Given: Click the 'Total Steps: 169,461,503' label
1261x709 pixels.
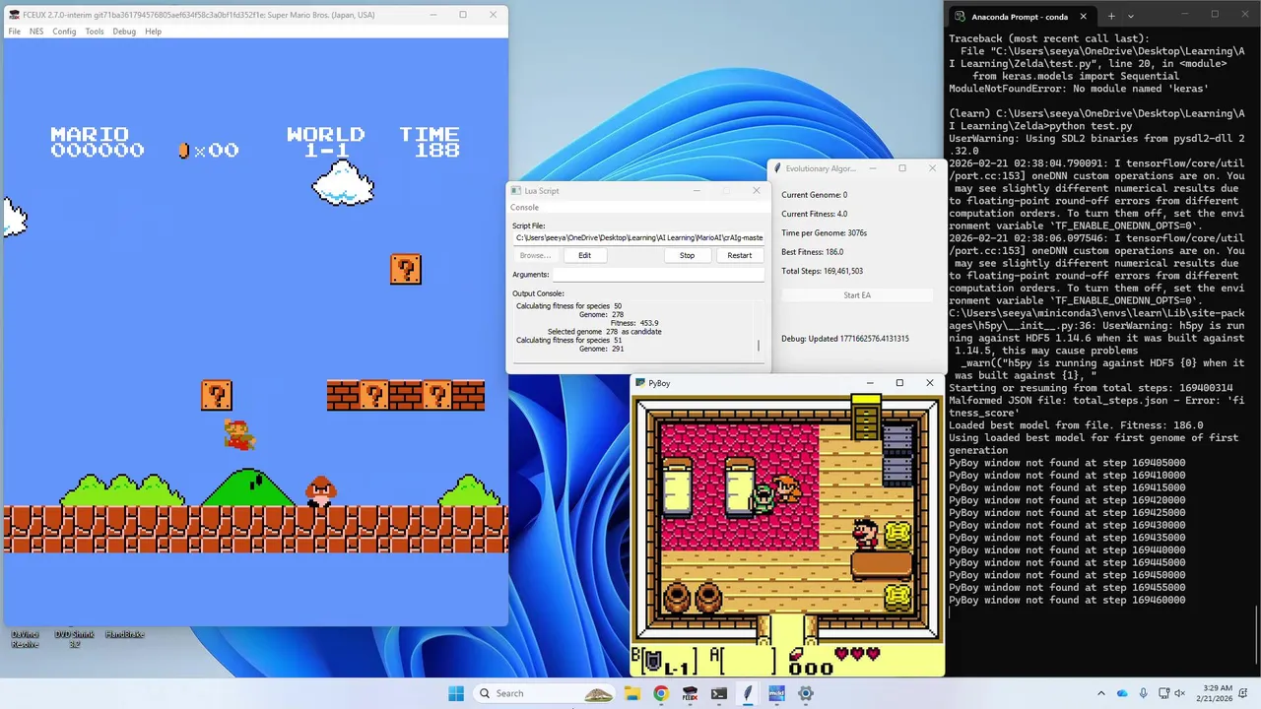Looking at the screenshot, I should click(x=822, y=271).
